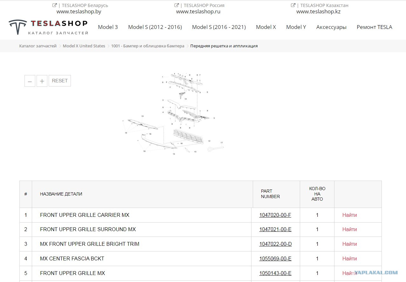Open the Аксессуары menu
406x282 pixels.
[x=331, y=27]
